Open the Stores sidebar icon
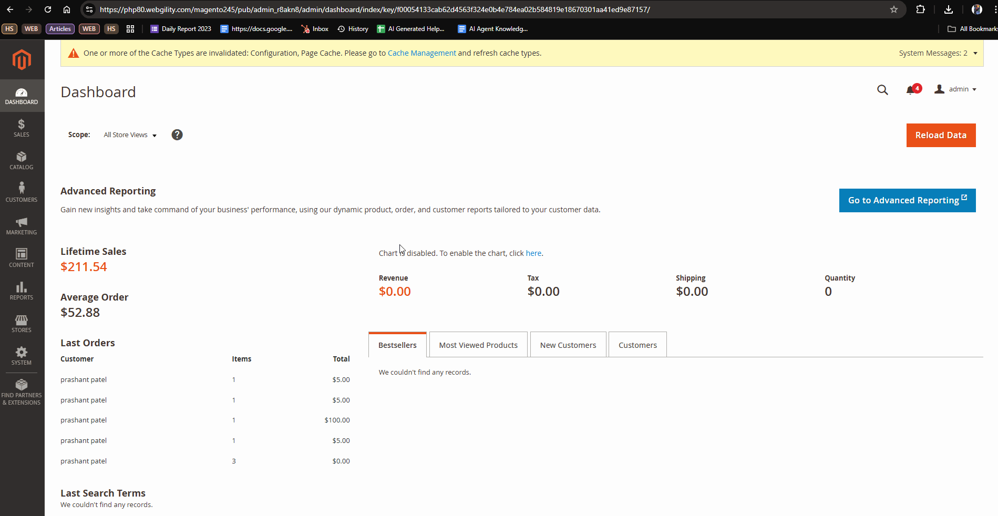This screenshot has height=516, width=998. coord(22,323)
